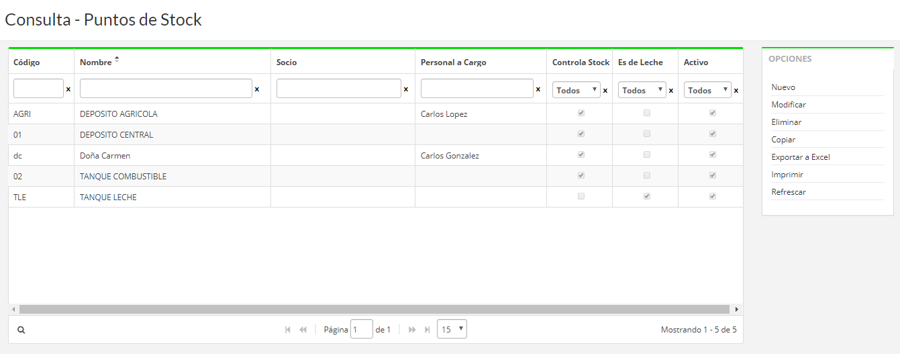Toggle Es de Leche checkbox for DEPOSITO AGRICOLA
The height and width of the screenshot is (354, 900).
[646, 114]
